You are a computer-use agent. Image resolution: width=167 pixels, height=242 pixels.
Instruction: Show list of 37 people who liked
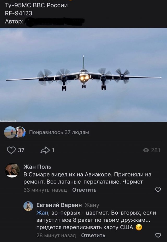click(x=59, y=132)
